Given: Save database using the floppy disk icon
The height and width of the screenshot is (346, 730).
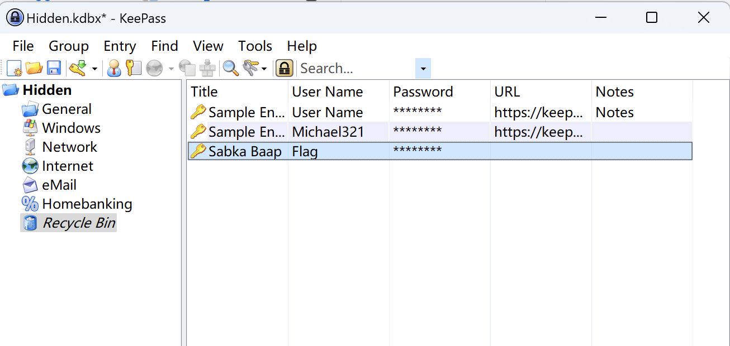Looking at the screenshot, I should click(54, 68).
